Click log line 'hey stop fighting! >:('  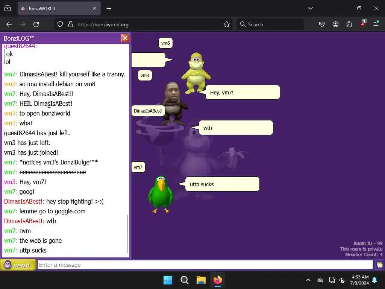tap(75, 202)
